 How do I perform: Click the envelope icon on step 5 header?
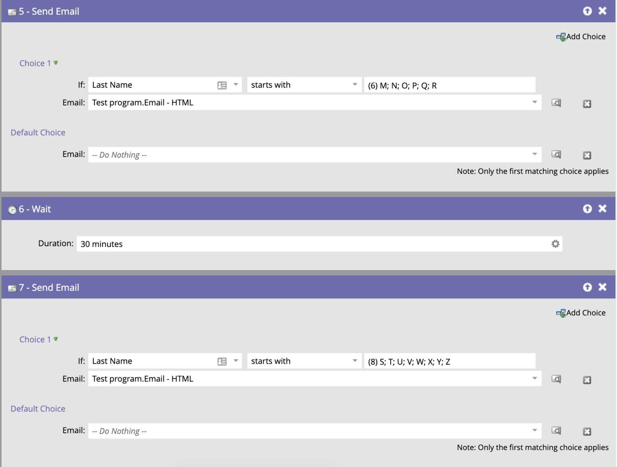[12, 12]
